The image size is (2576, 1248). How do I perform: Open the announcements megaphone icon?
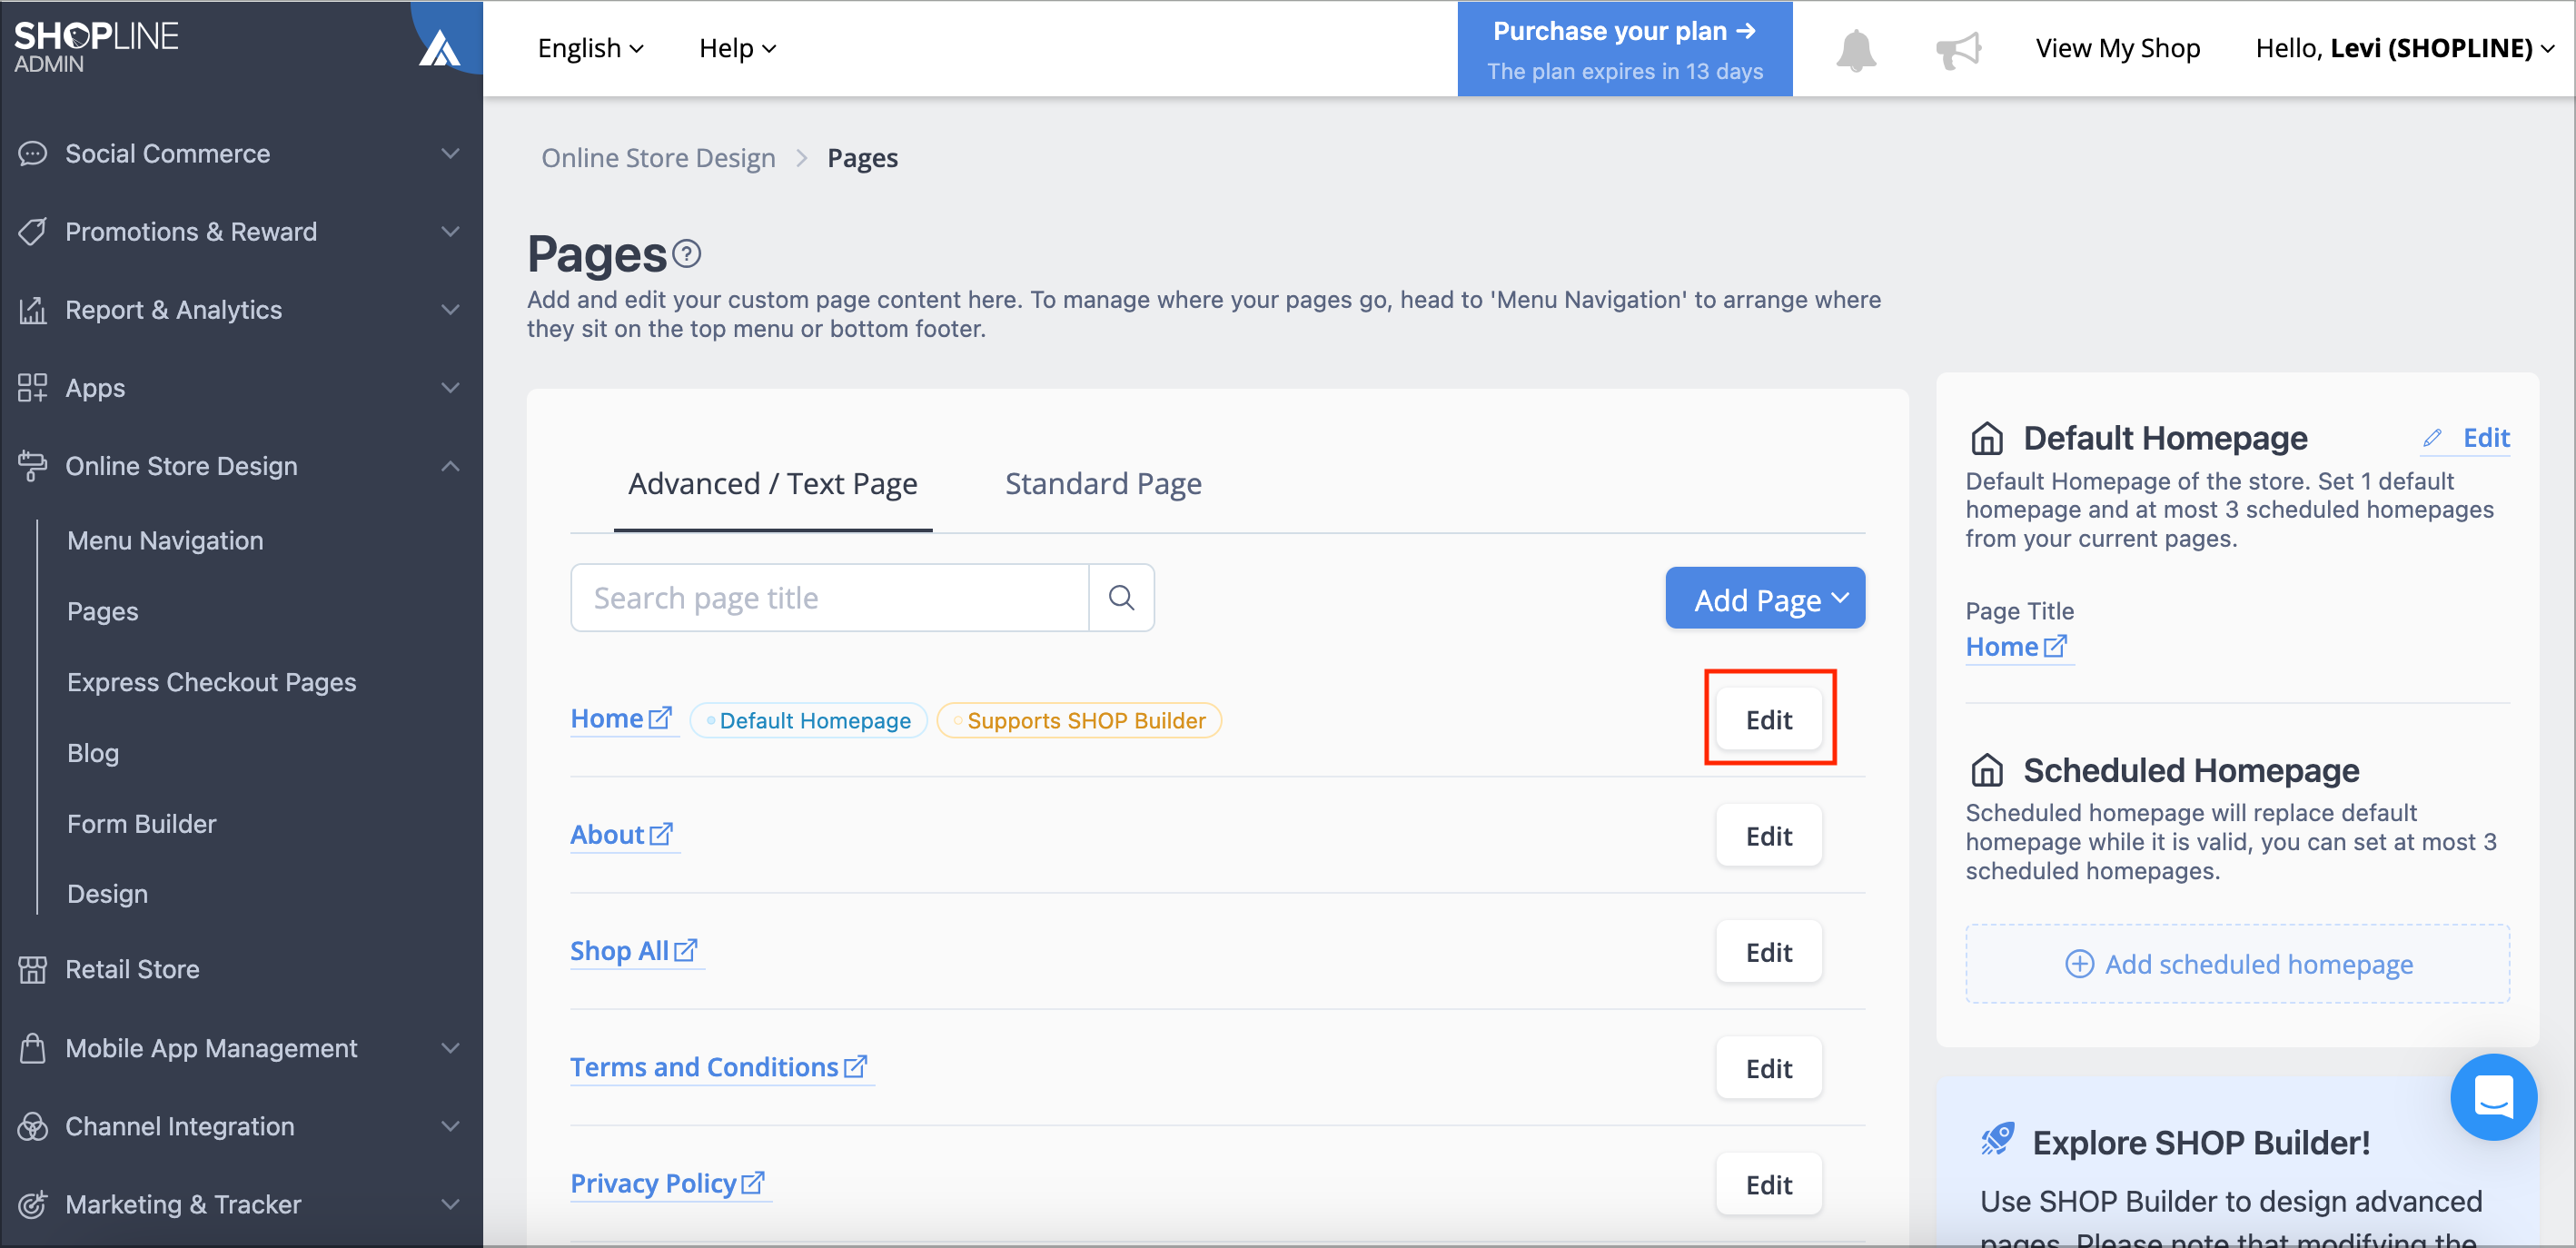tap(1958, 50)
